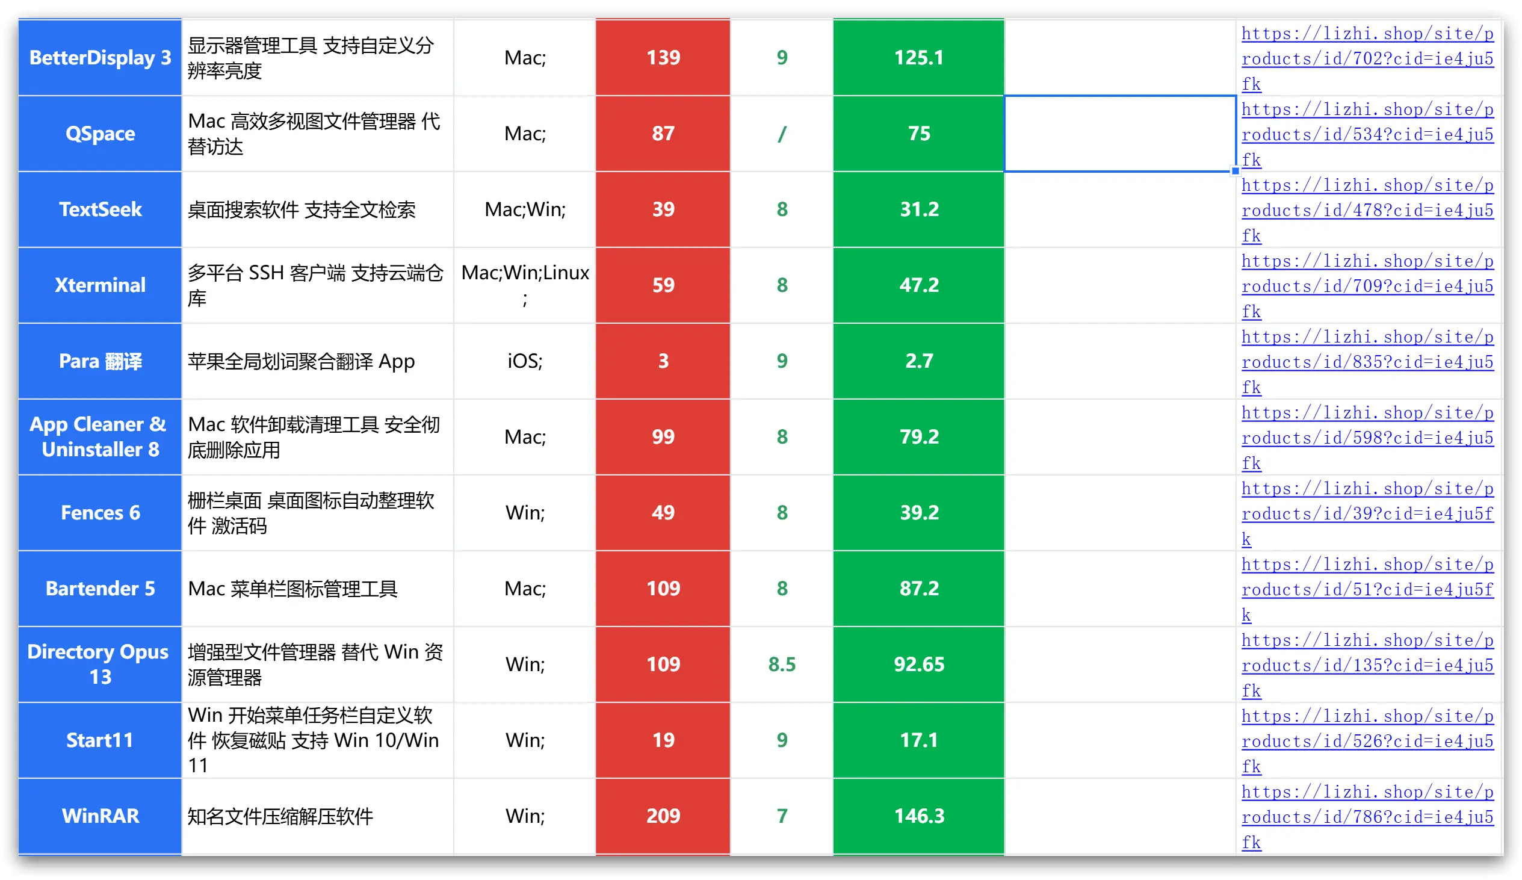Screen dimensions: 1522x880
Task: Click the green cell 47.2
Action: (918, 285)
